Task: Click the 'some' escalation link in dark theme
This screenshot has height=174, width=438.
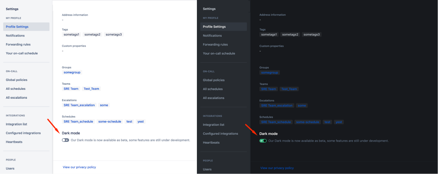Action: pos(302,106)
